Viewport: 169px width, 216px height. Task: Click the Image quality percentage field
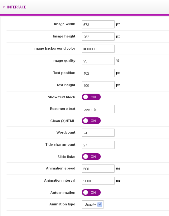pos(98,61)
